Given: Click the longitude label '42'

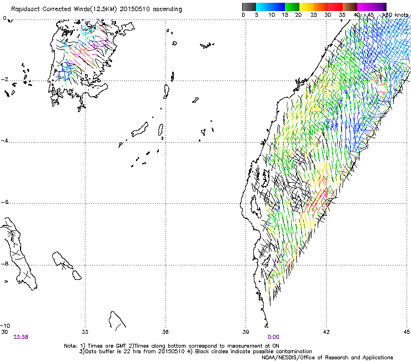Looking at the screenshot, I should click(x=326, y=332).
